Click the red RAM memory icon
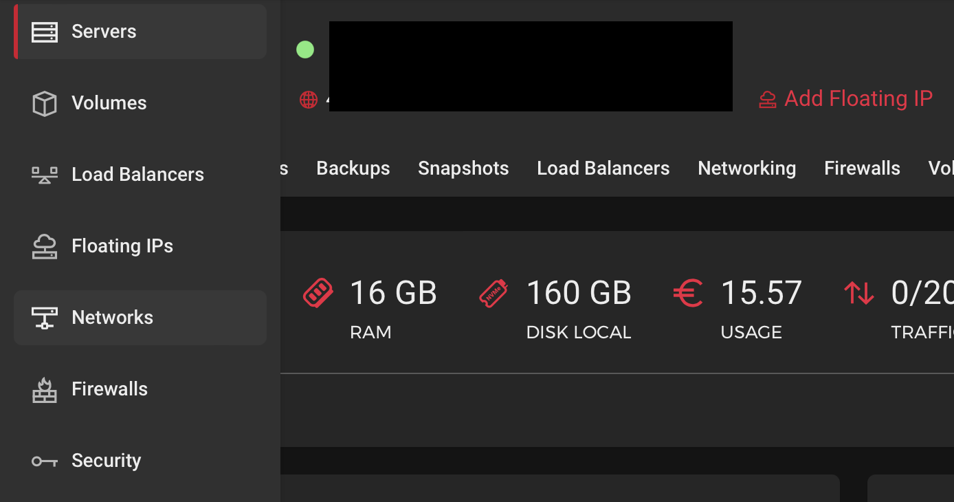 pos(318,294)
